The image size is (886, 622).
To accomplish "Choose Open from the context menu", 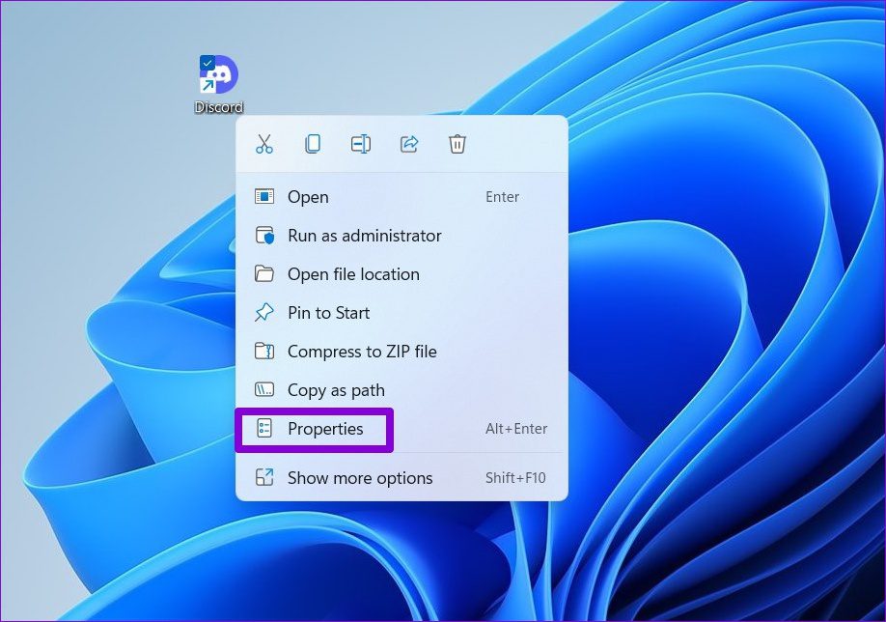I will tap(401, 197).
